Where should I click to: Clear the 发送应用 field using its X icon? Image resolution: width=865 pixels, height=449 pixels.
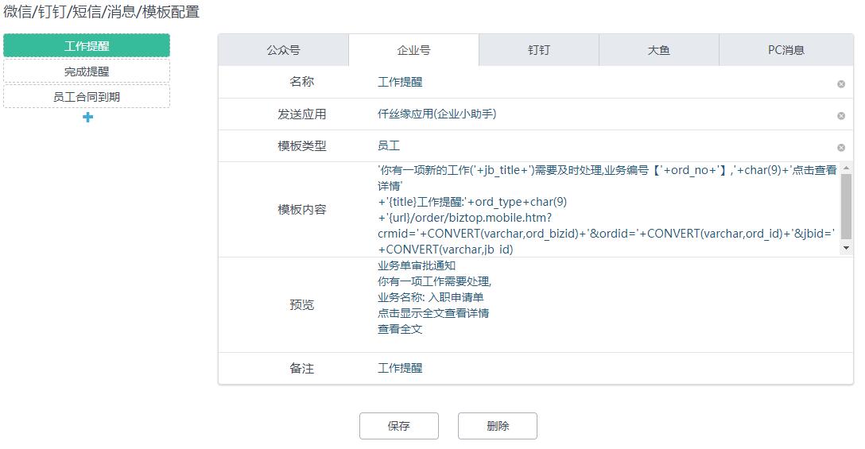pyautogui.click(x=841, y=115)
